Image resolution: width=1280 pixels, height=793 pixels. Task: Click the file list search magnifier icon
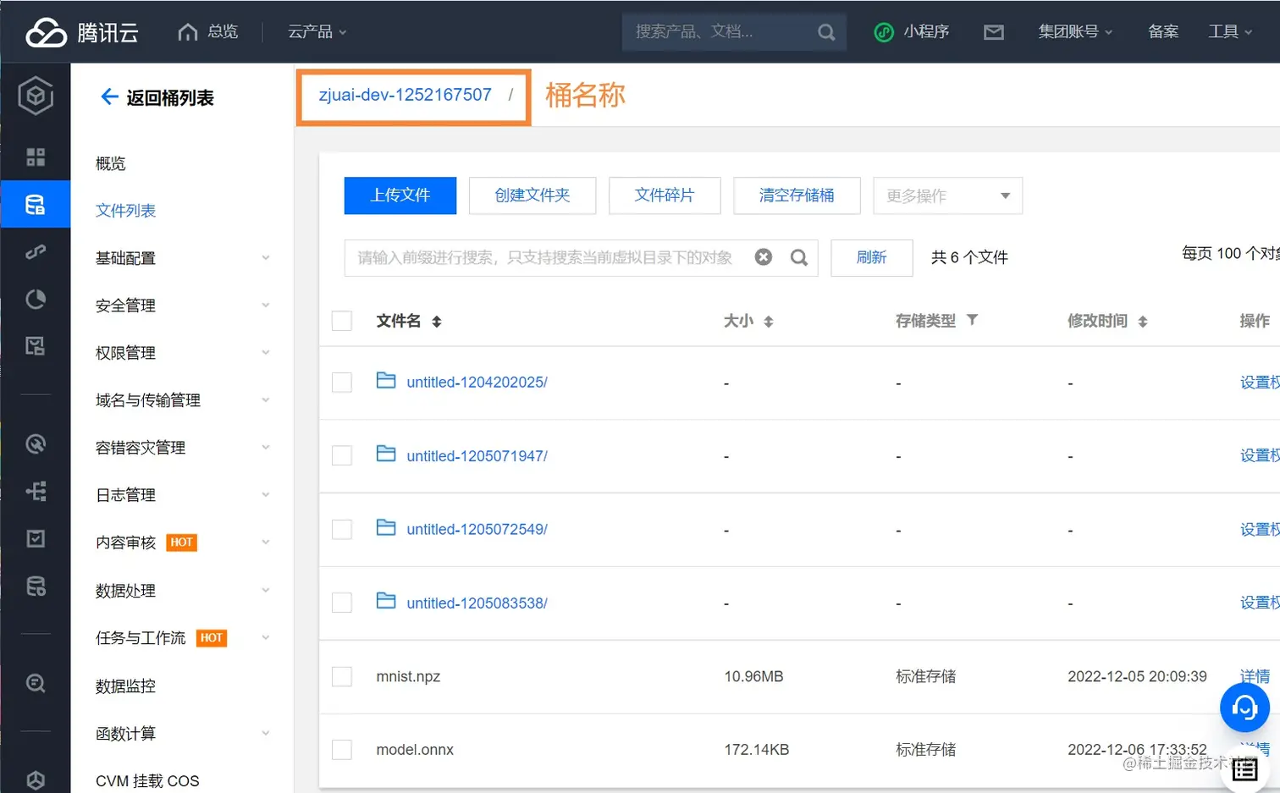click(x=799, y=257)
